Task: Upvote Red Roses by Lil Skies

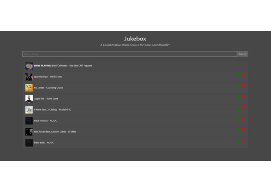Action: (x=238, y=130)
